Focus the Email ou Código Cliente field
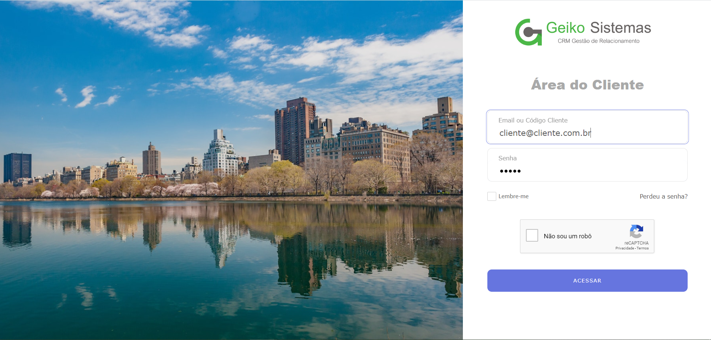The image size is (711, 340). (587, 127)
